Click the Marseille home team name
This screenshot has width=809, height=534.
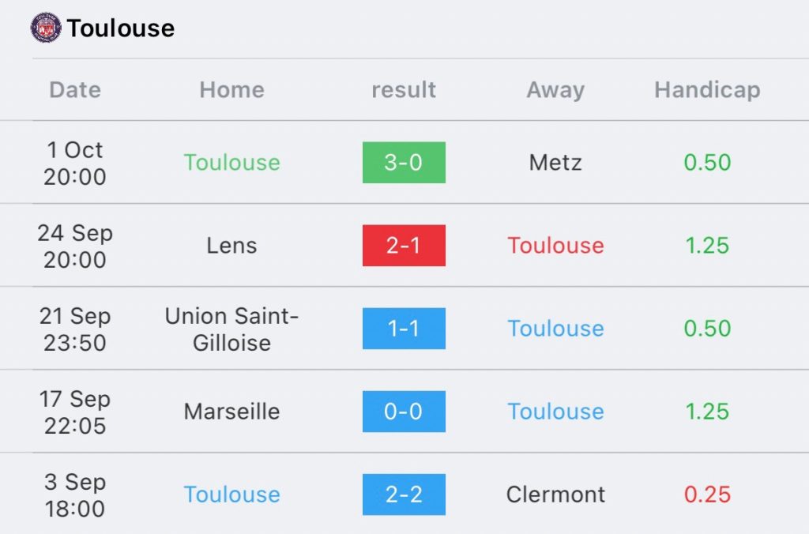coord(232,412)
